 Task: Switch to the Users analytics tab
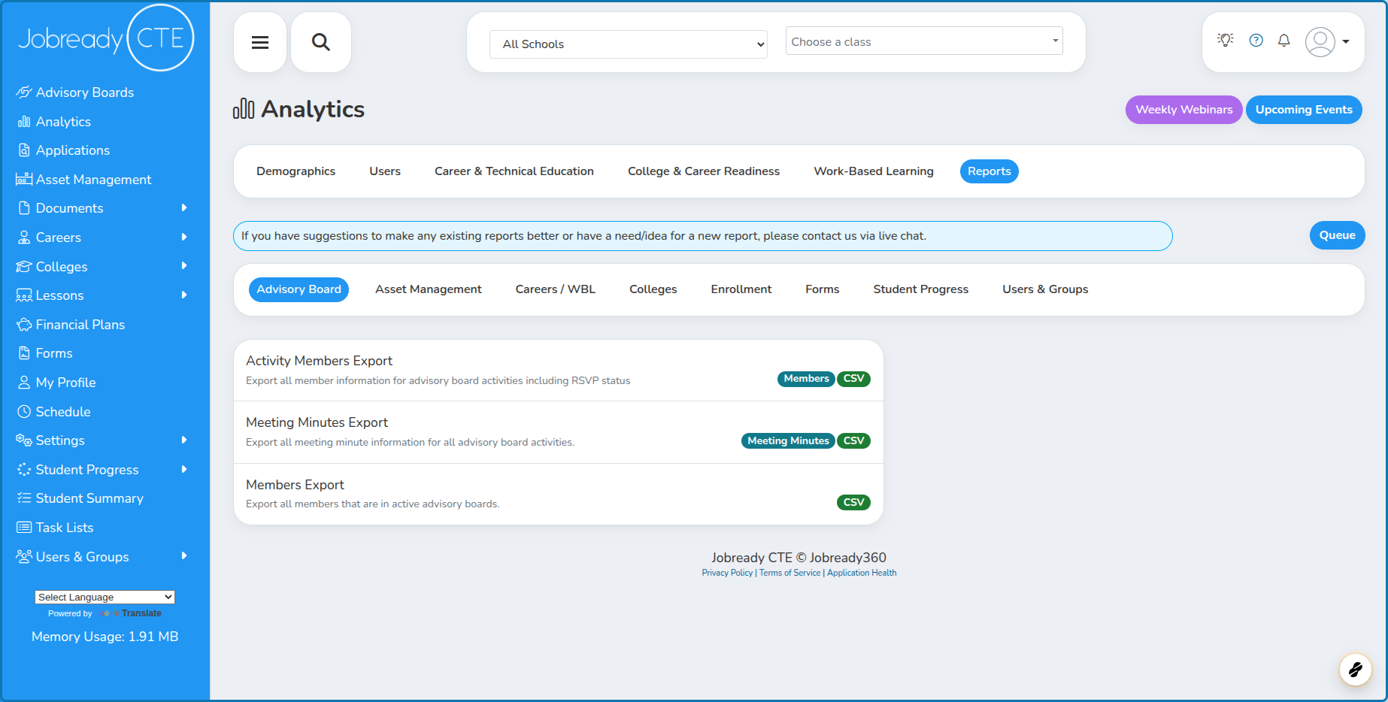385,171
